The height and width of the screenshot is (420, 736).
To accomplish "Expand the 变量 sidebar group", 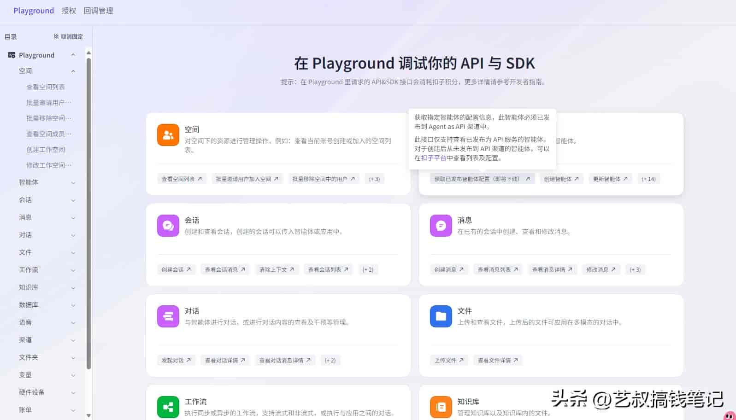I will tap(73, 375).
